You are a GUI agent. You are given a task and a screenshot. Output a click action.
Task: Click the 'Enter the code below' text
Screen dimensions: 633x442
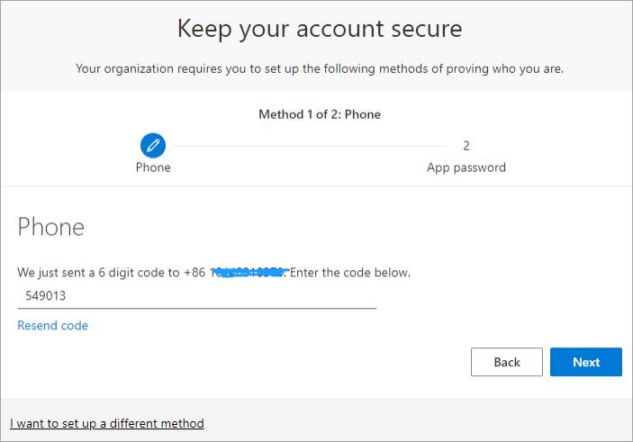pyautogui.click(x=350, y=273)
